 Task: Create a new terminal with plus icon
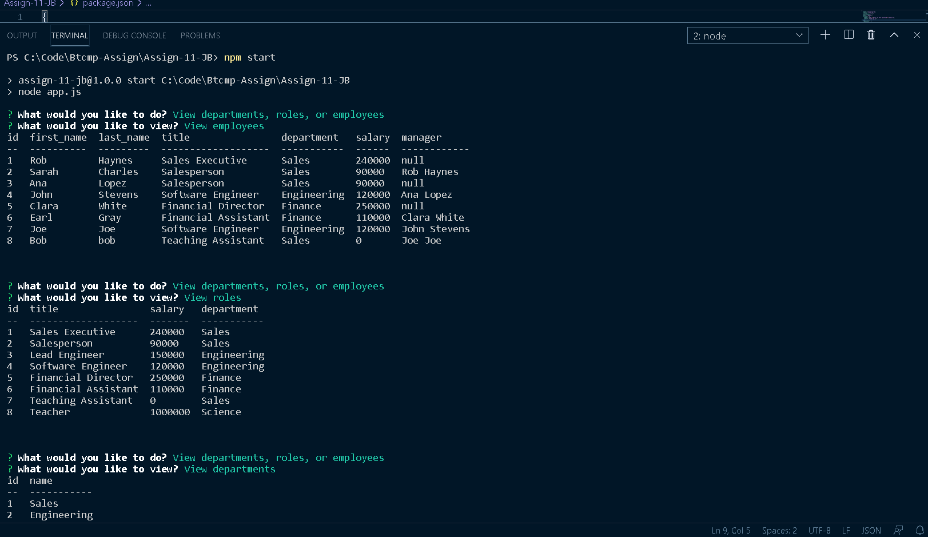[x=825, y=35]
